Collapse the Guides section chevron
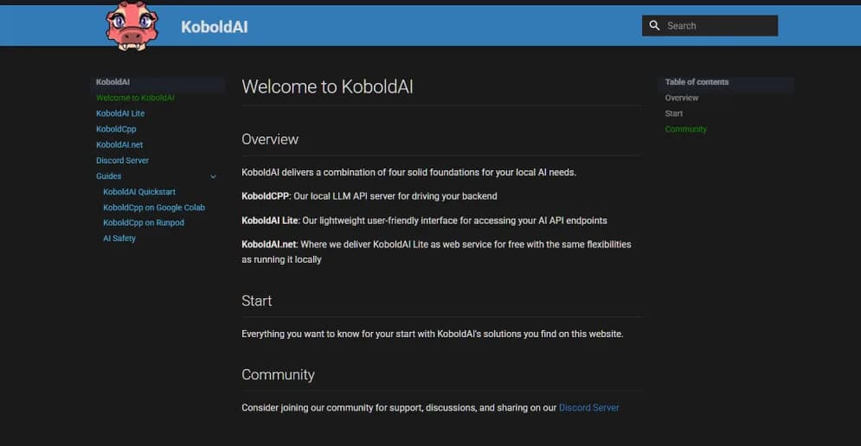 coord(213,176)
